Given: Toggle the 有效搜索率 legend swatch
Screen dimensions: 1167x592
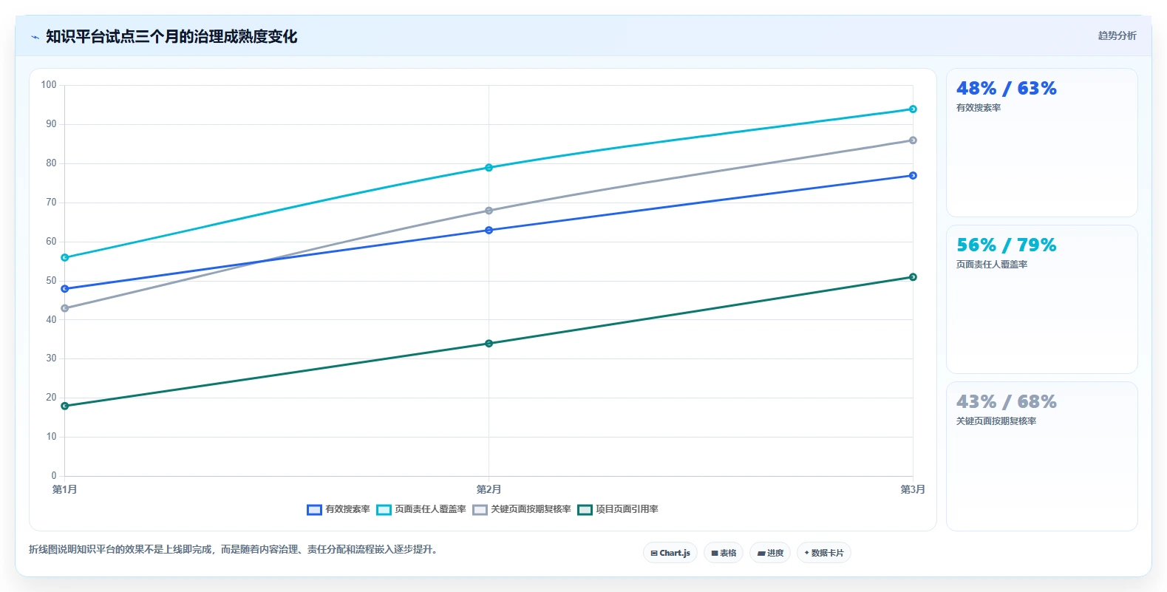Looking at the screenshot, I should [314, 510].
